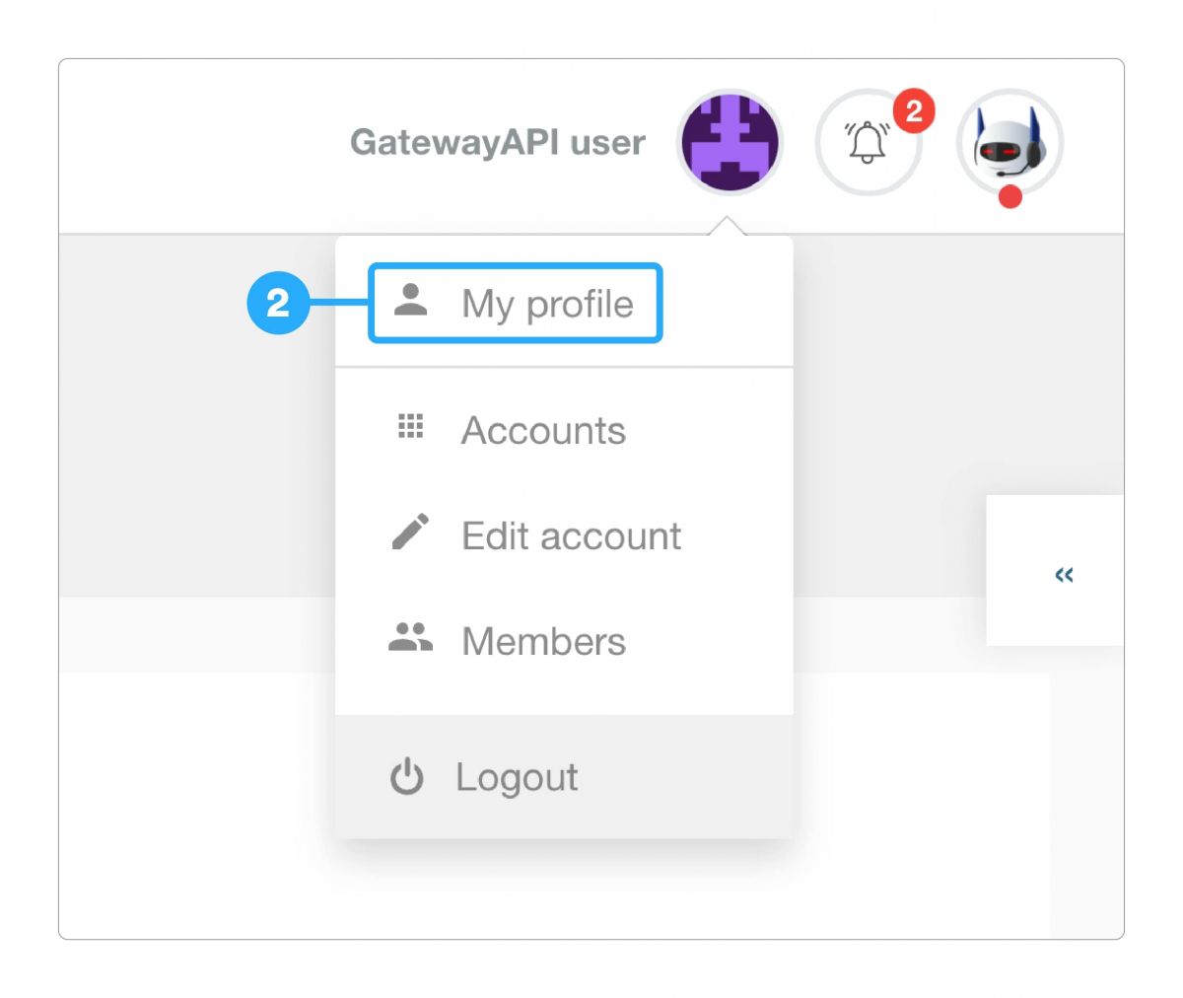This screenshot has height=998, width=1183.
Task: Click the GatewayAPI user name label
Action: tap(498, 142)
